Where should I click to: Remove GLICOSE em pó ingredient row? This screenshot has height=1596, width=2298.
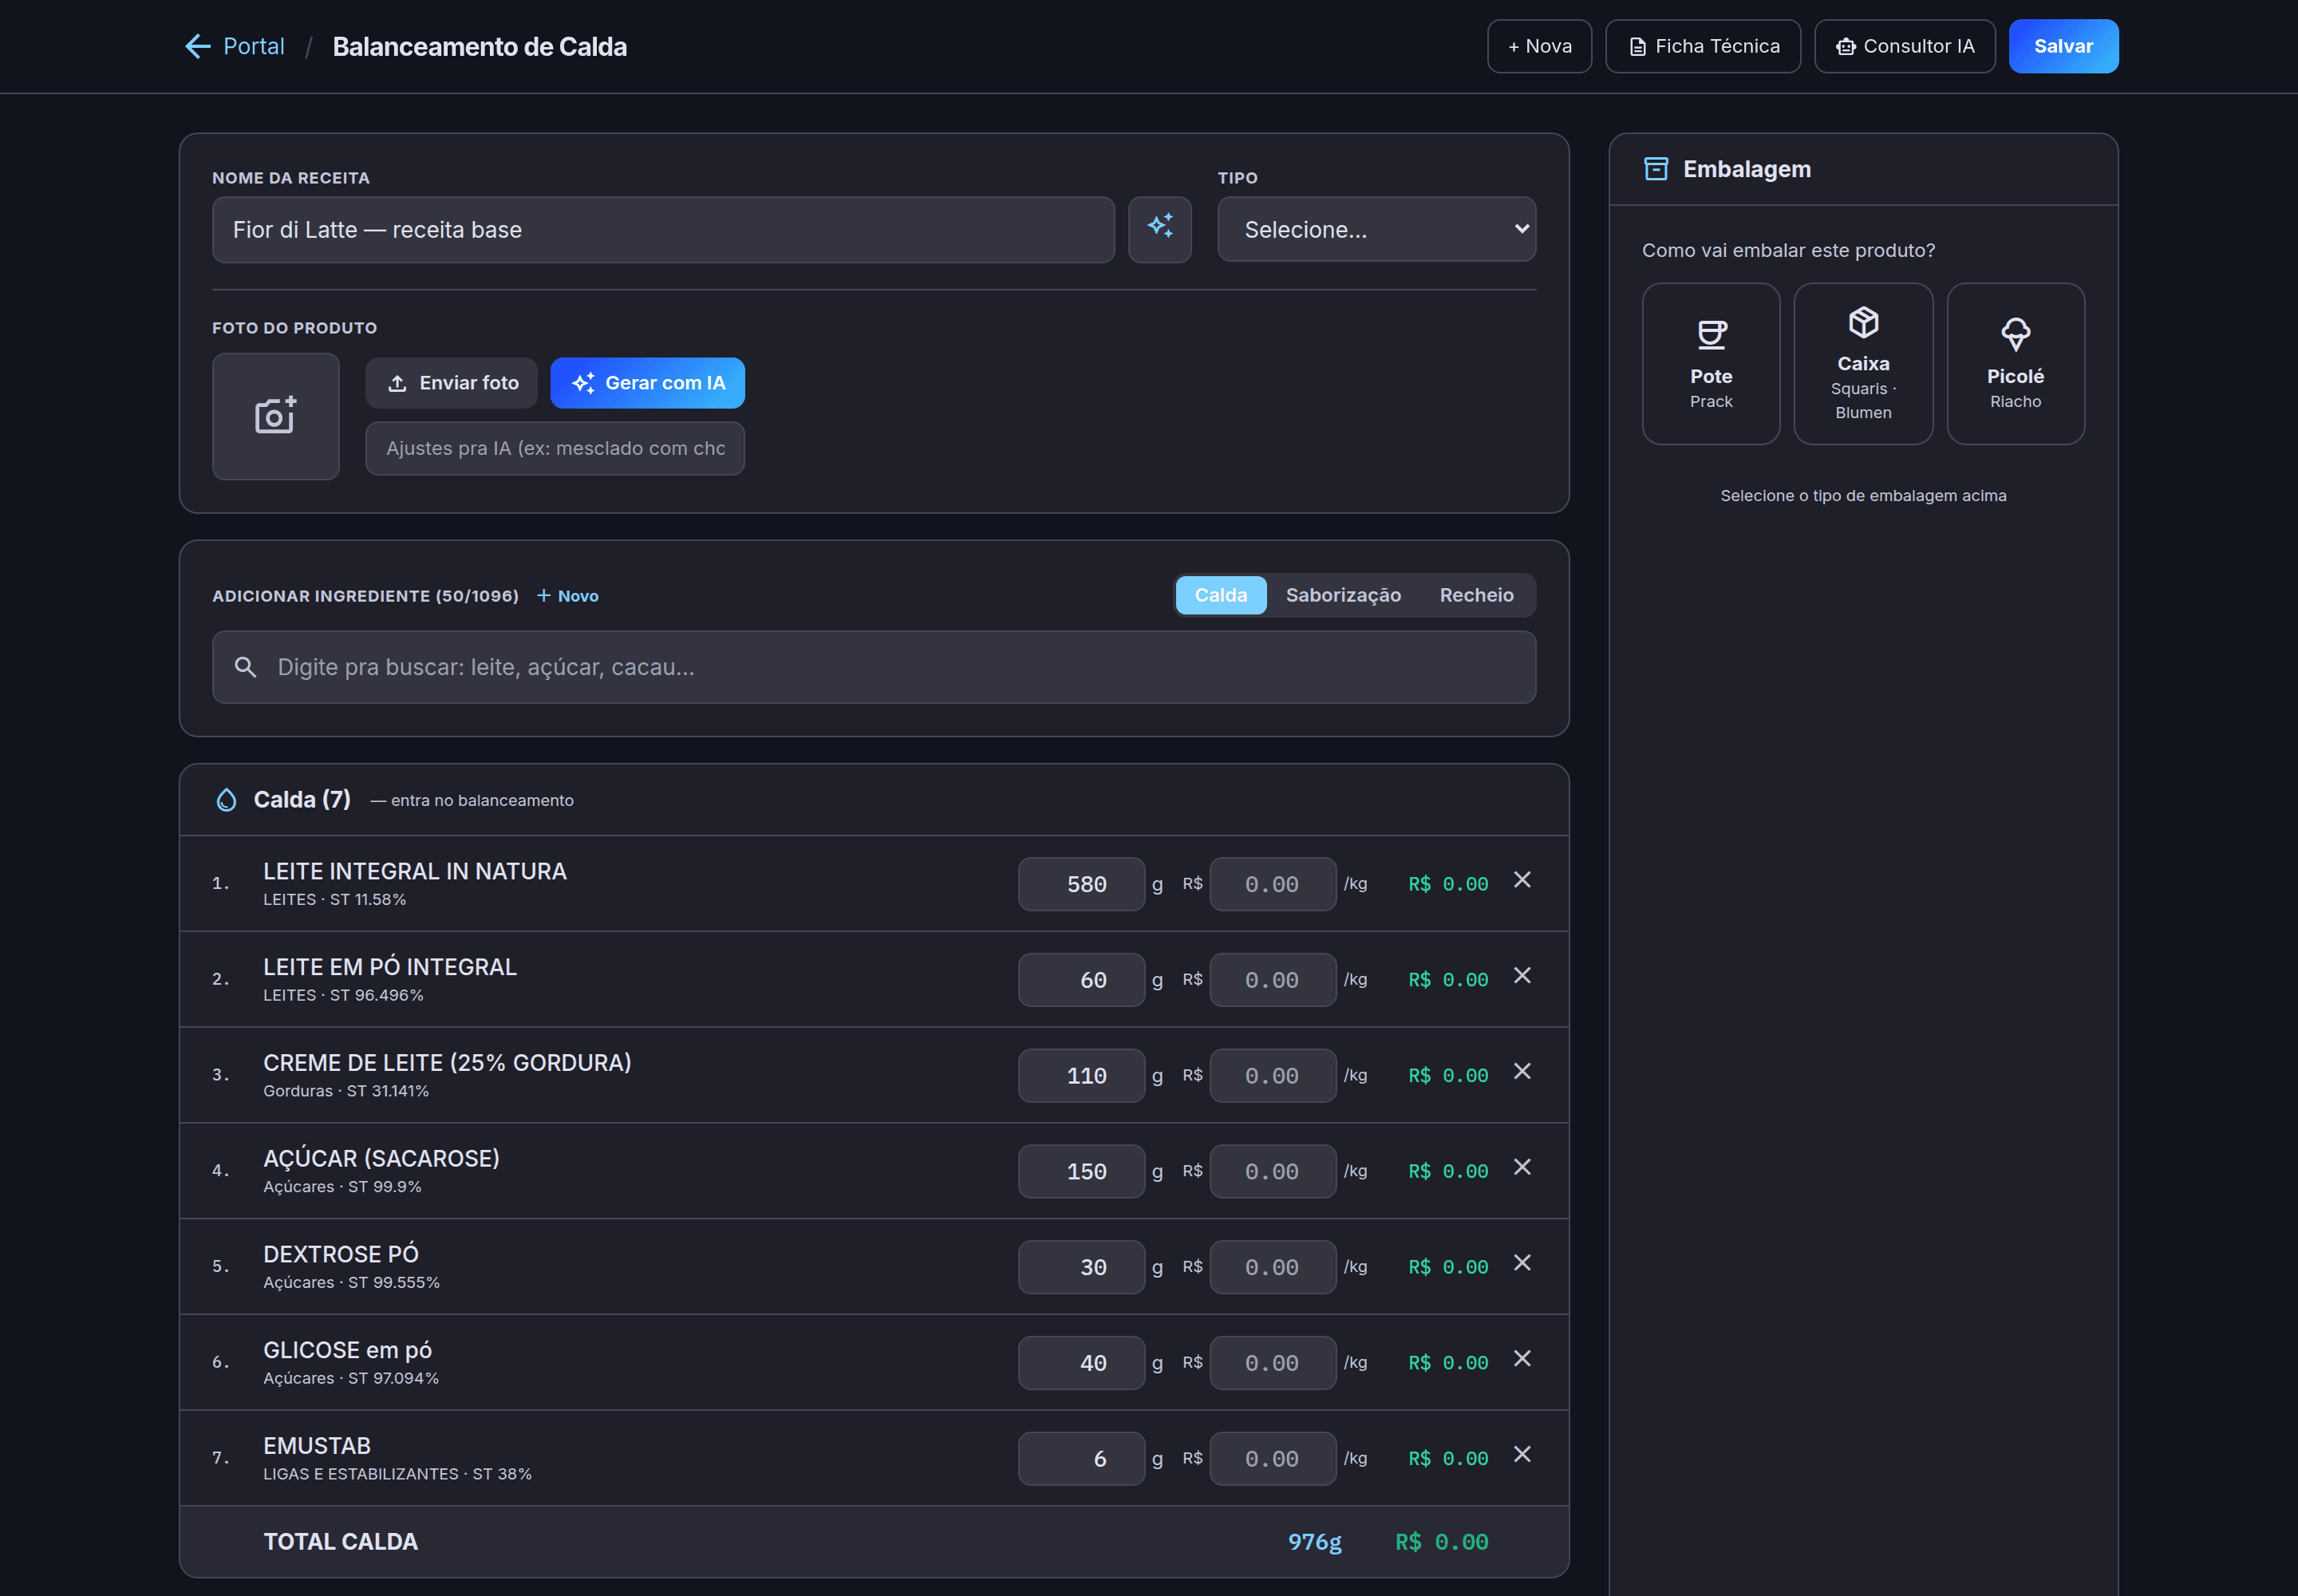1521,1358
